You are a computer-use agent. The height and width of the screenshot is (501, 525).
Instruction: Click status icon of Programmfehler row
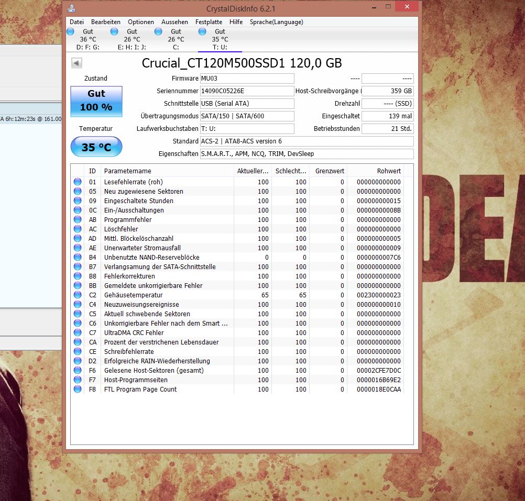point(78,219)
